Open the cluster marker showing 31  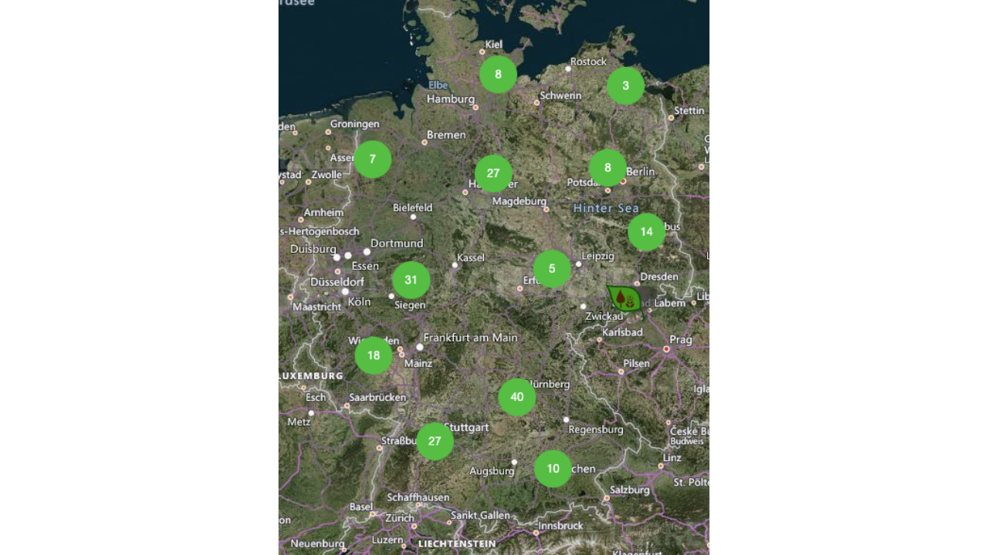(411, 281)
